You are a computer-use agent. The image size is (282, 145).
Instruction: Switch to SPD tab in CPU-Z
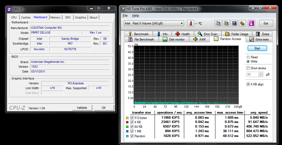(x=68, y=17)
